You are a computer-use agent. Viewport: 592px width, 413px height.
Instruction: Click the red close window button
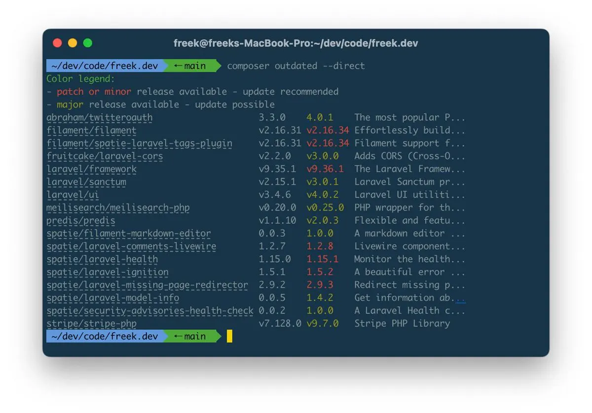(x=57, y=43)
